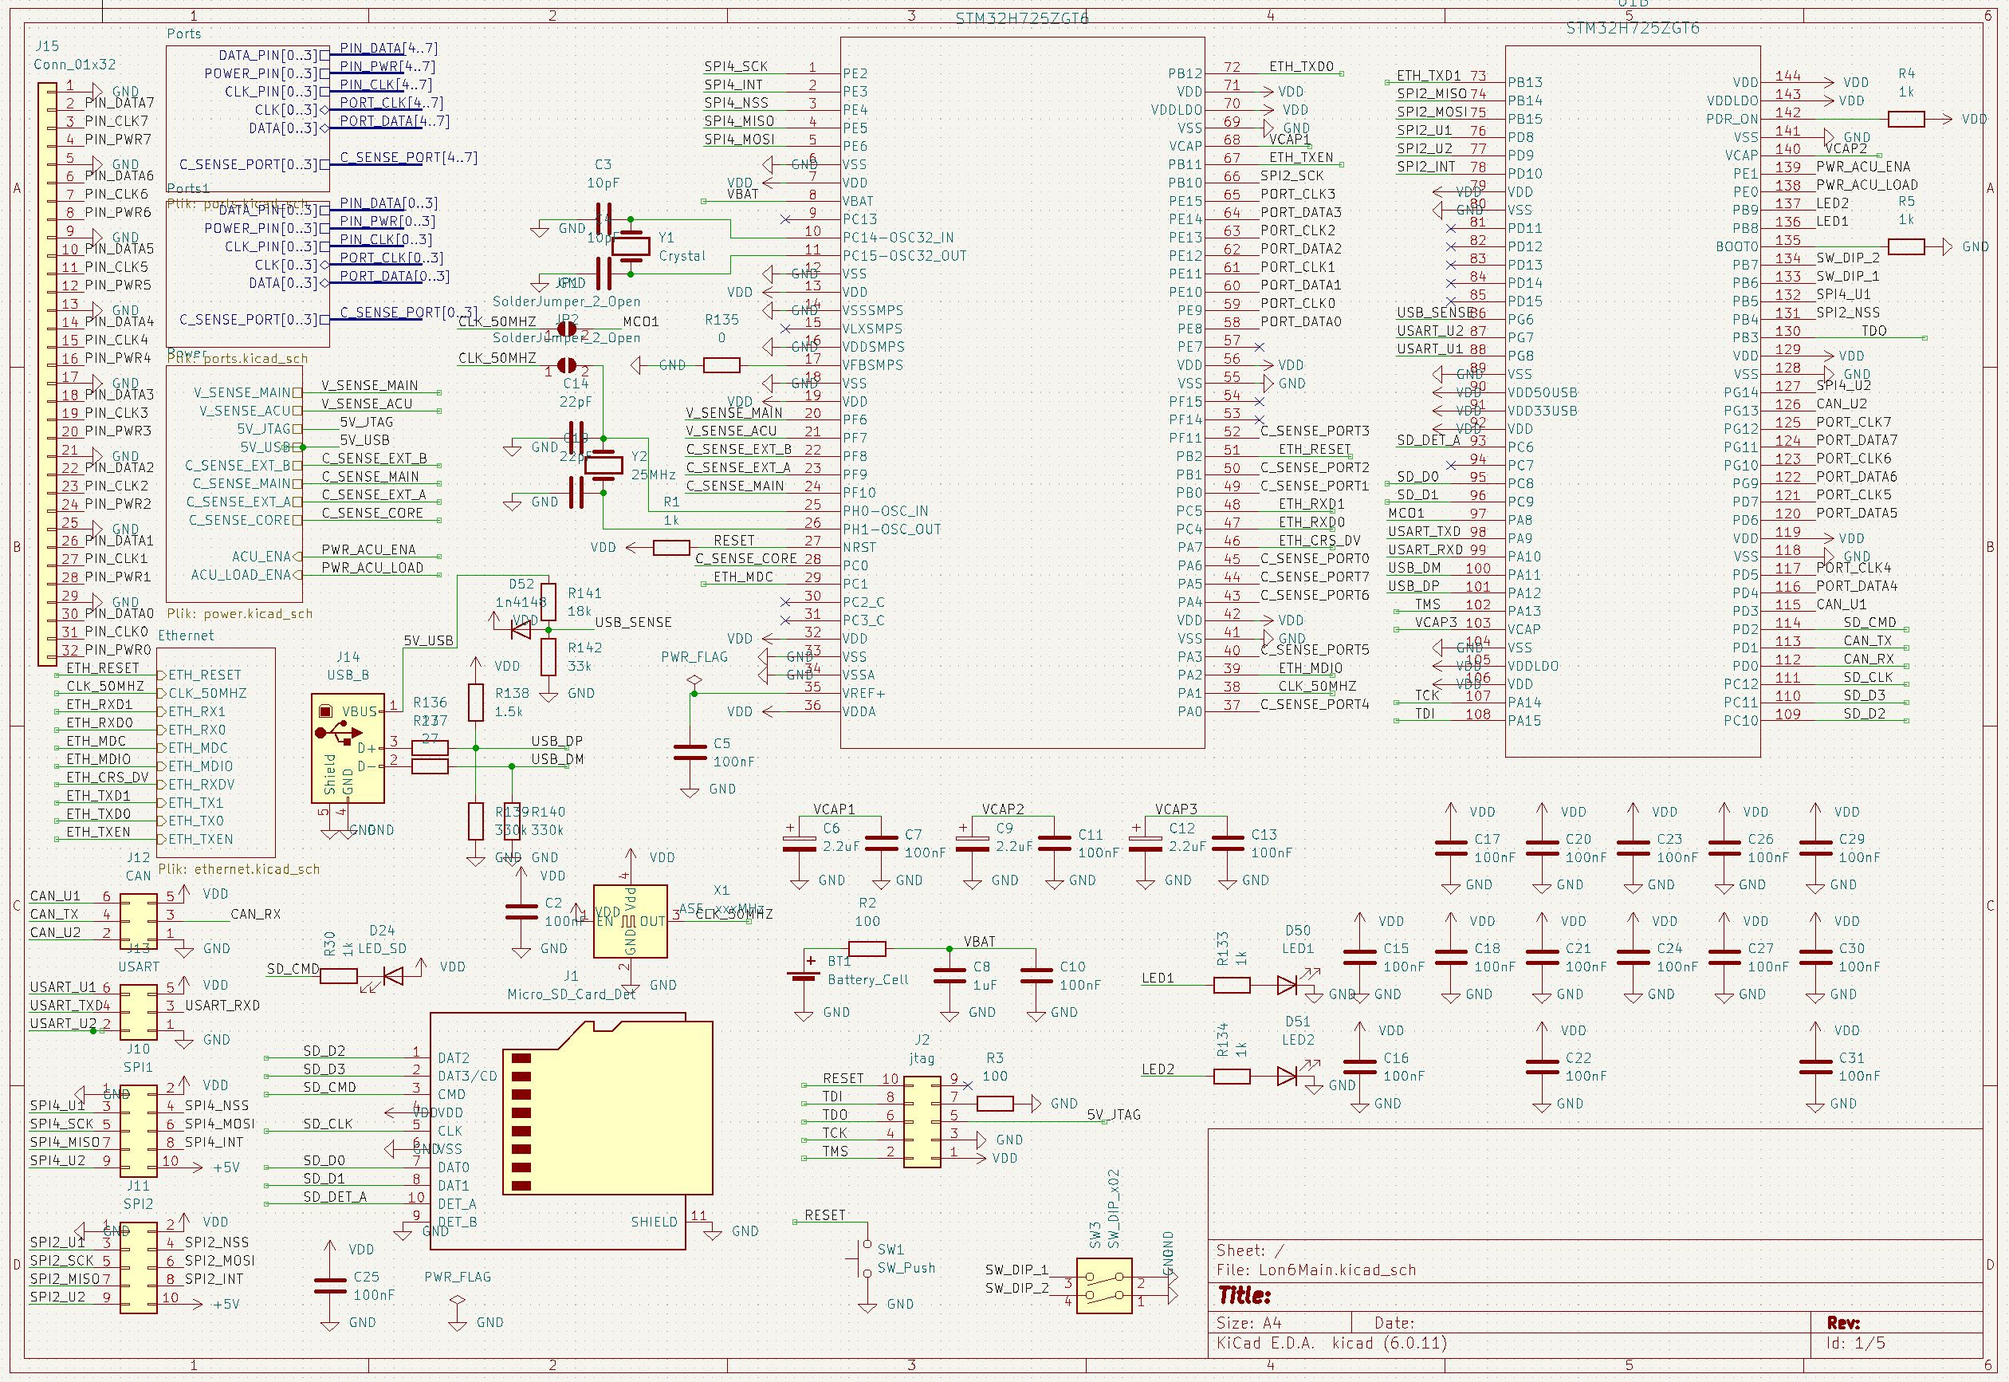Screen dimensions: 2009x1382
Task: Click the C_SENSE_PORT[4..7] bus label
Action: click(408, 157)
